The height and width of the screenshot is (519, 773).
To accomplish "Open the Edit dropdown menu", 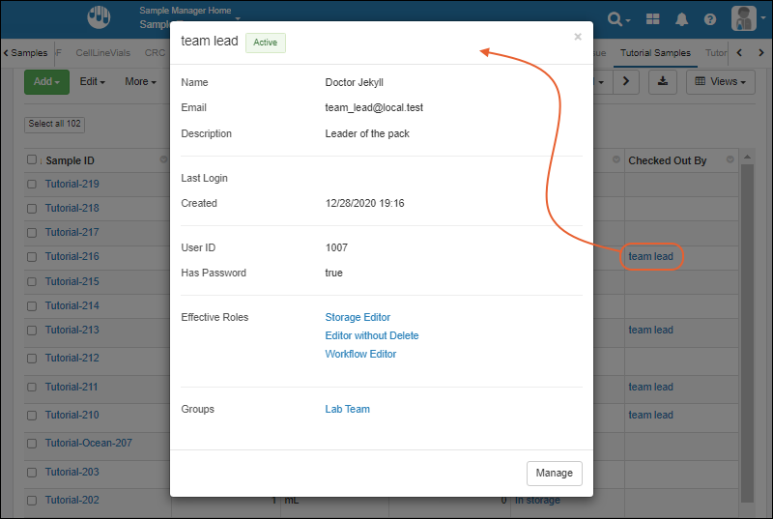I will point(92,82).
